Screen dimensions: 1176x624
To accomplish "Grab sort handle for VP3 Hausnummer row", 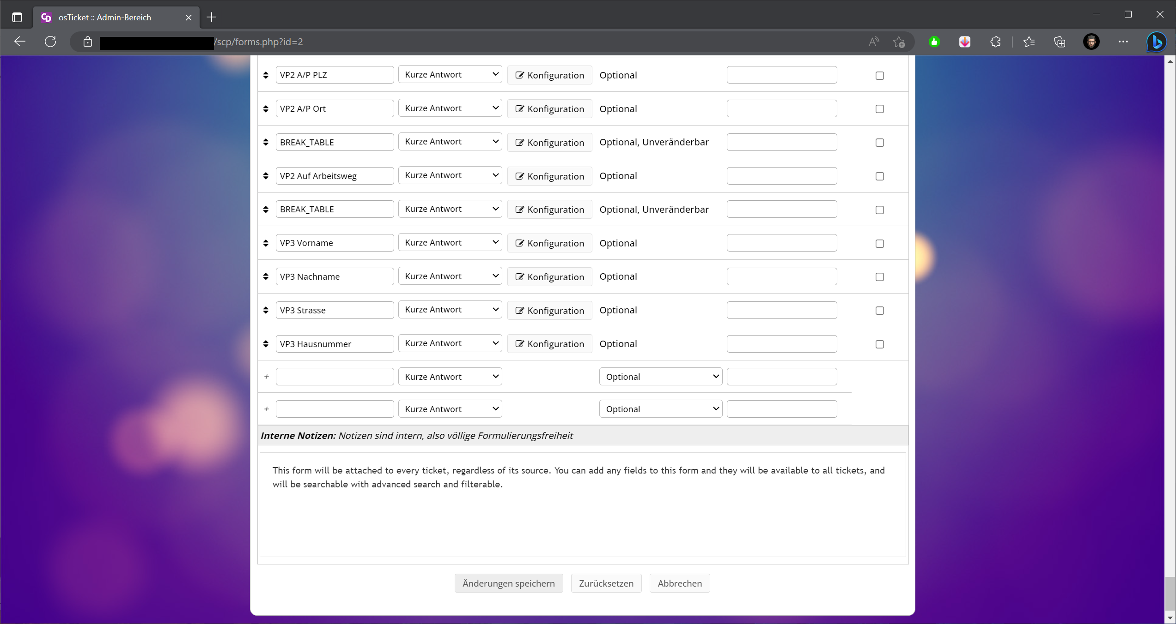I will pos(266,344).
